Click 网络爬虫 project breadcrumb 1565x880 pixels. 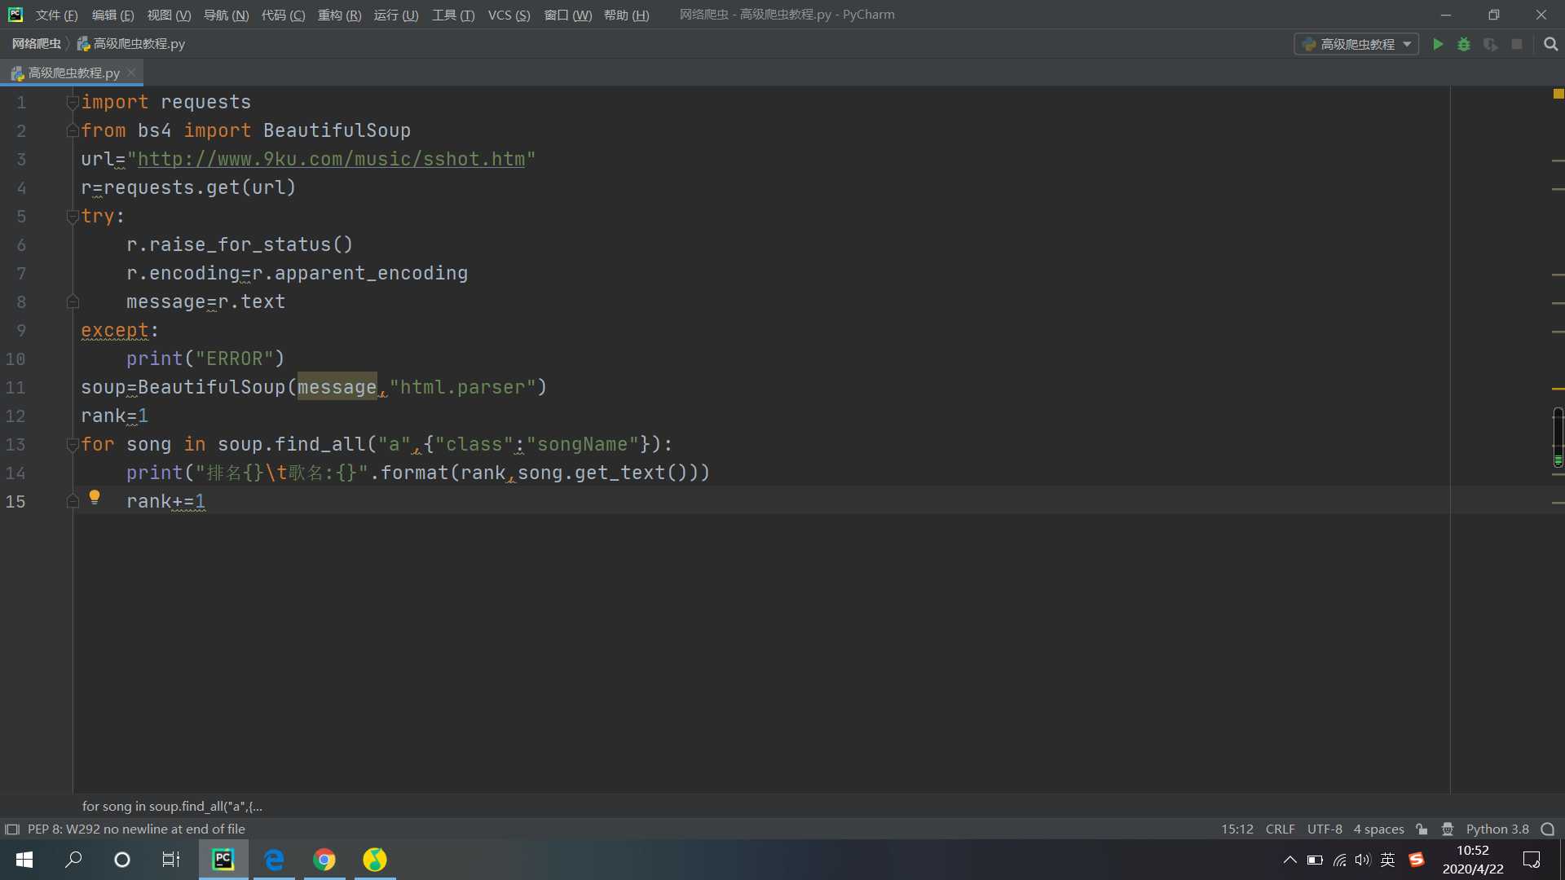pos(36,44)
